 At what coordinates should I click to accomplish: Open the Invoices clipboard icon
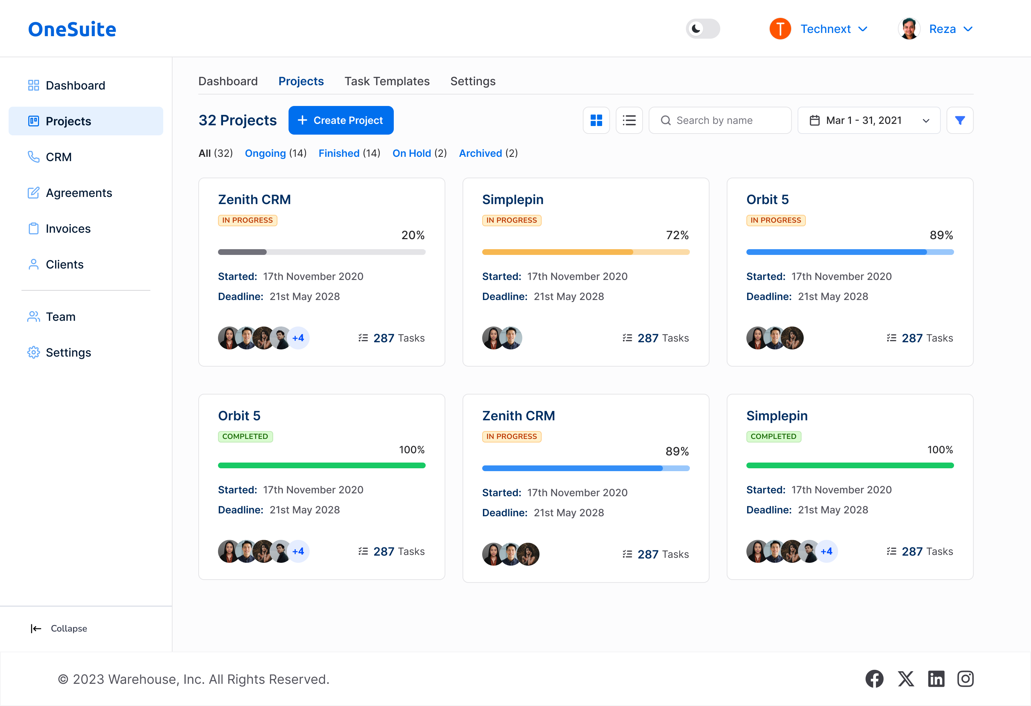(34, 228)
